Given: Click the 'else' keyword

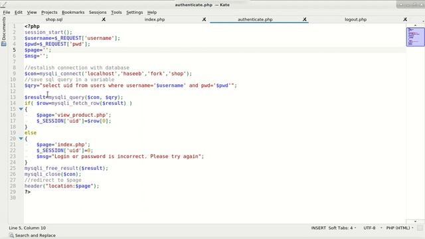Looking at the screenshot, I should (31, 133).
